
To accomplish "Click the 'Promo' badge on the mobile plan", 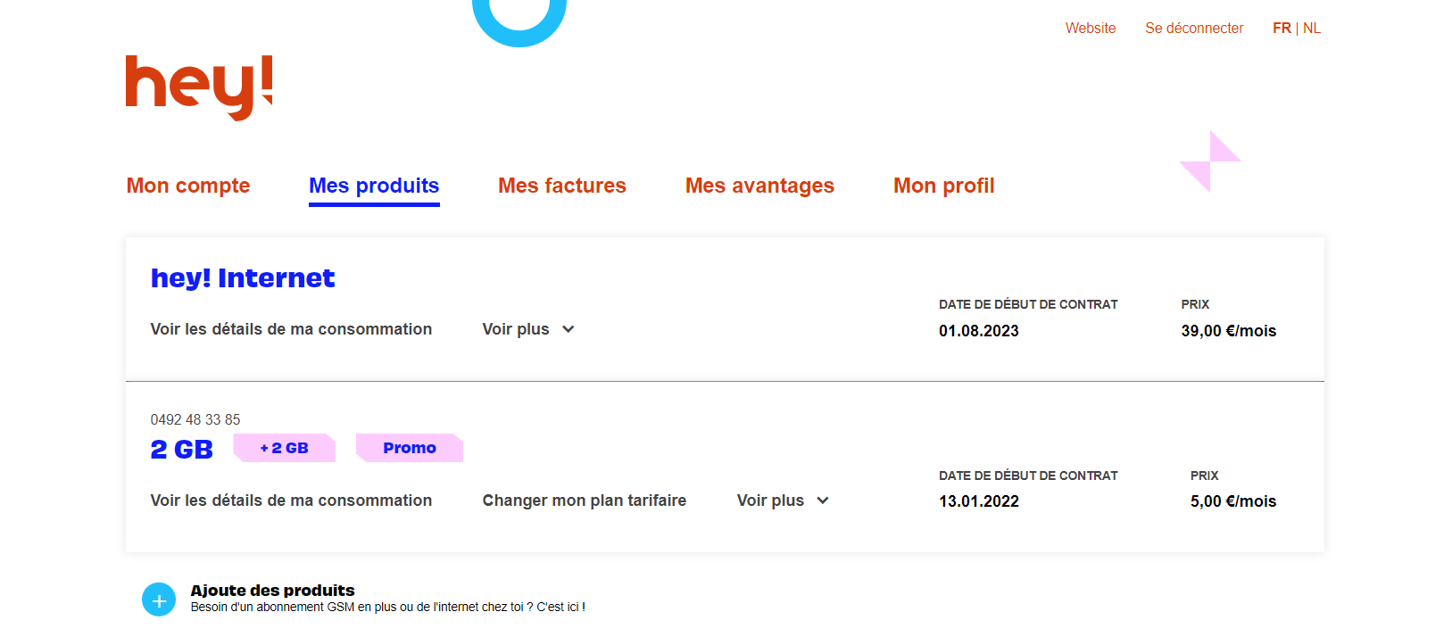I will [x=409, y=448].
